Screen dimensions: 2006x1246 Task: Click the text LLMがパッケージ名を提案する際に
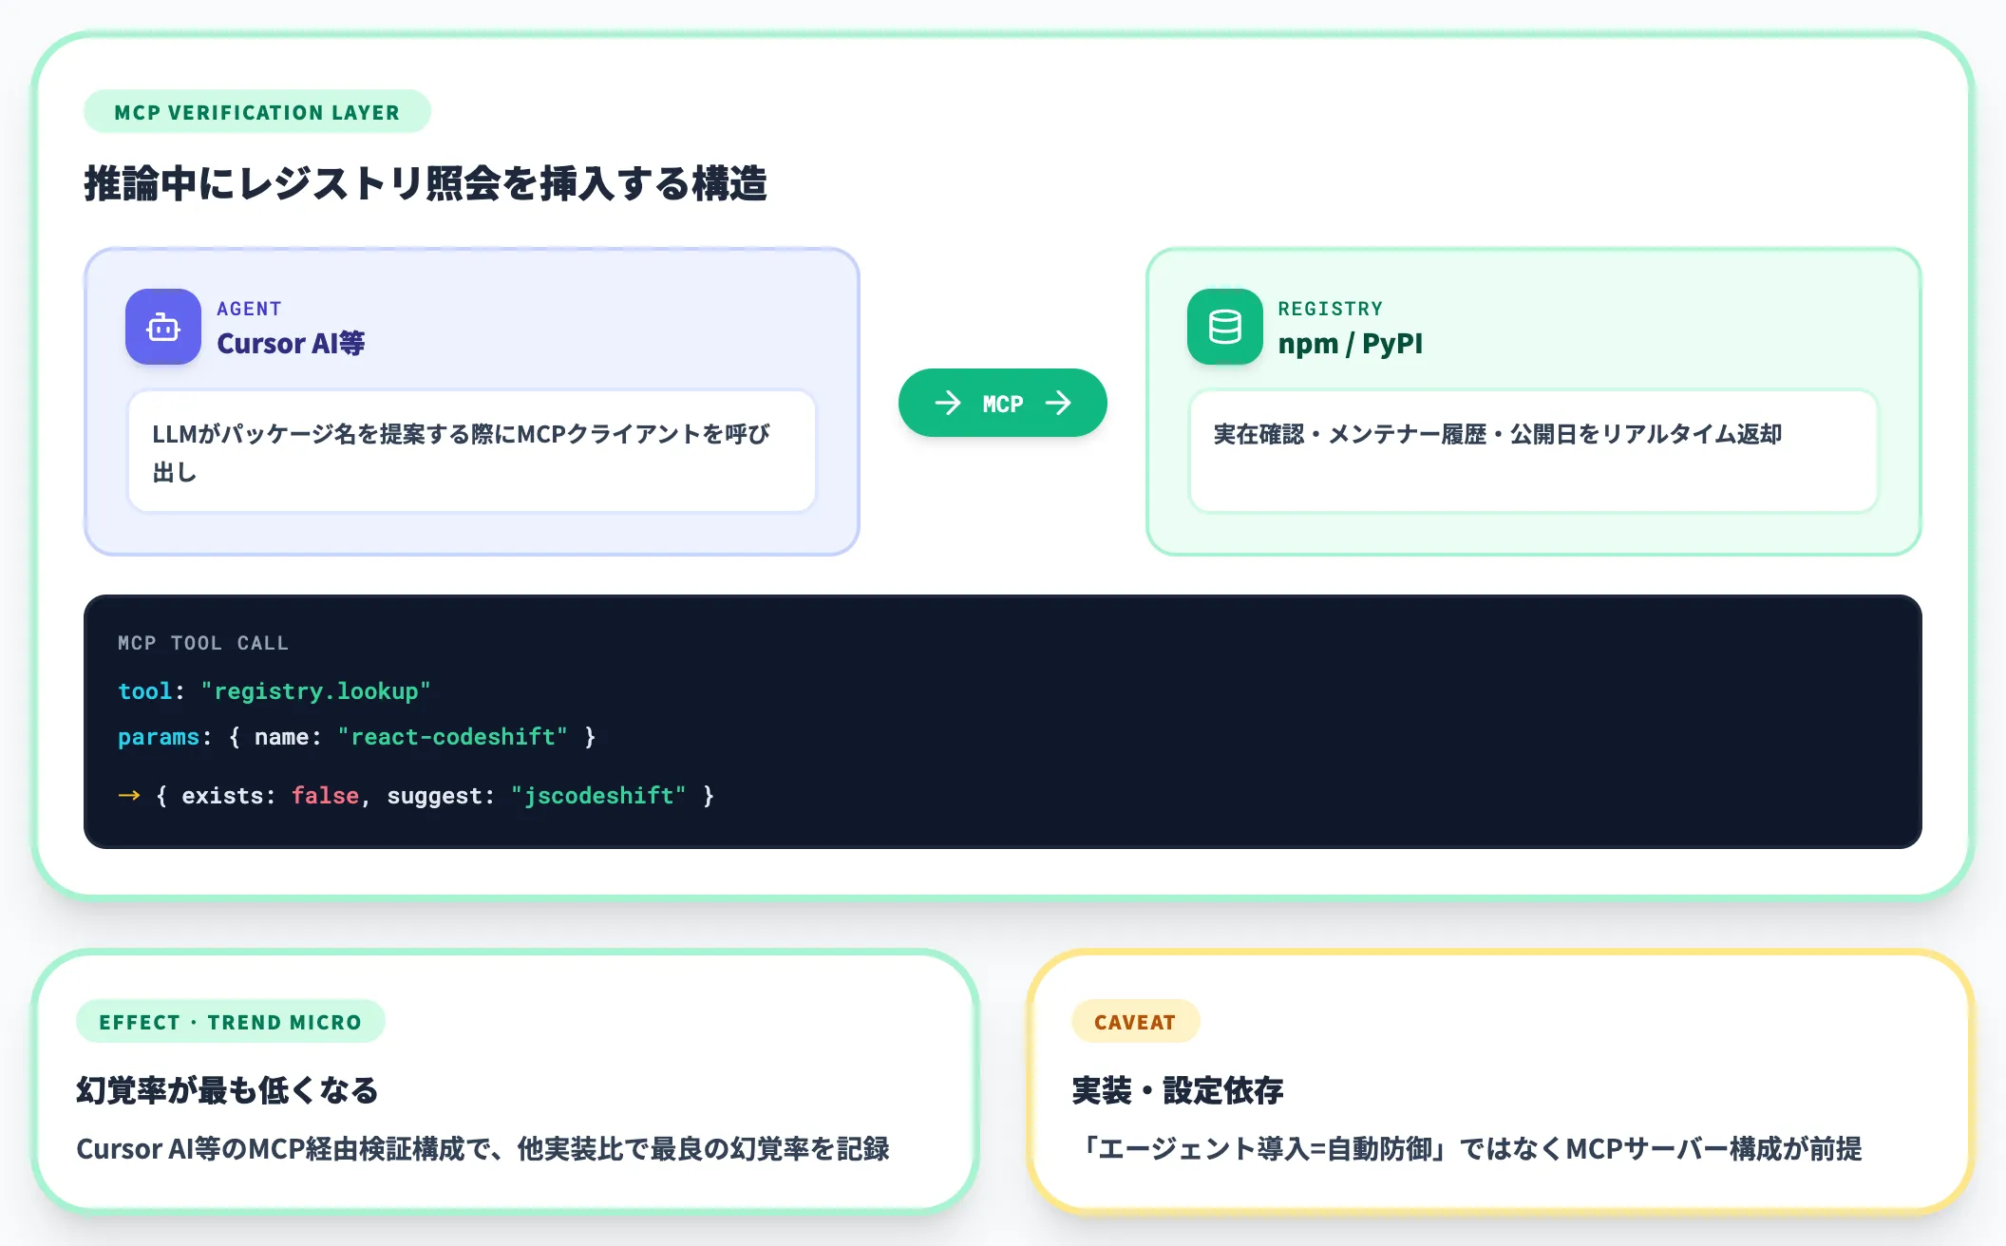click(x=334, y=434)
